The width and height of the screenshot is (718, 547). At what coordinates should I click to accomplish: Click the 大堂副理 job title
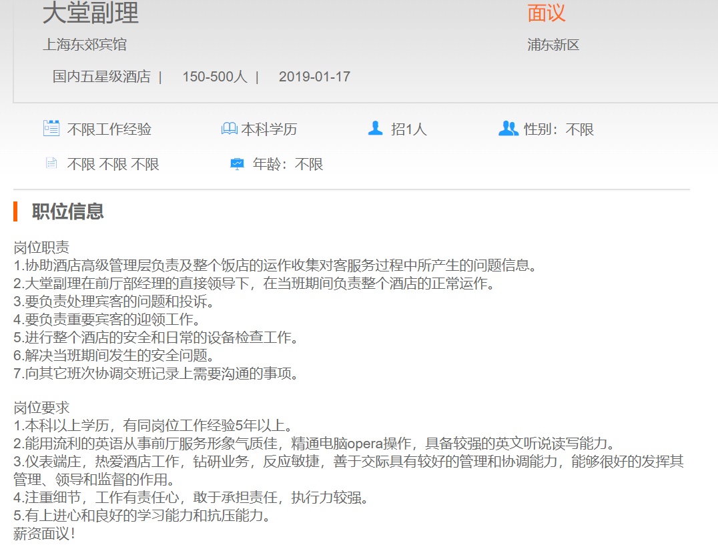click(91, 13)
